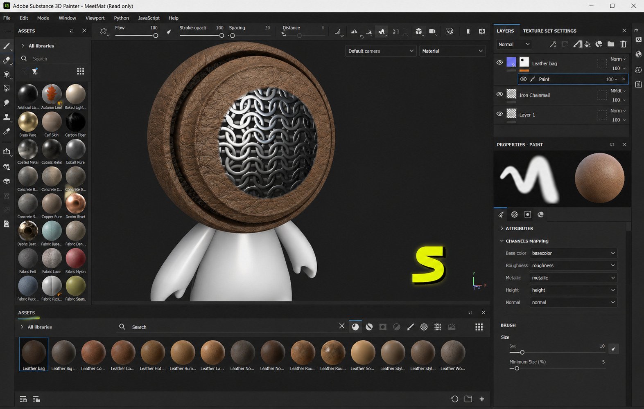Hide the Iron Chainmail layer
Image resolution: width=644 pixels, height=409 pixels.
coord(499,94)
